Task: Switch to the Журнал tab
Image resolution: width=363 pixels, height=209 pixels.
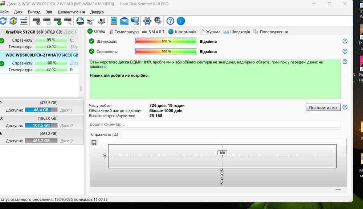Action: 210,32
